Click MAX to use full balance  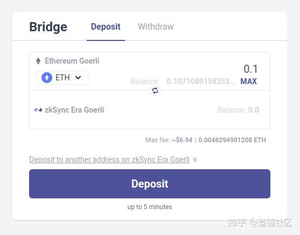coord(248,81)
